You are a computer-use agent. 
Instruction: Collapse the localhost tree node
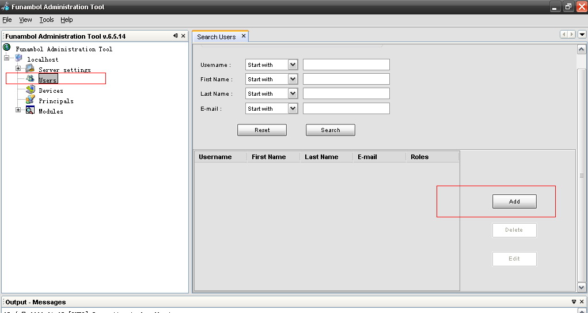tap(6, 58)
